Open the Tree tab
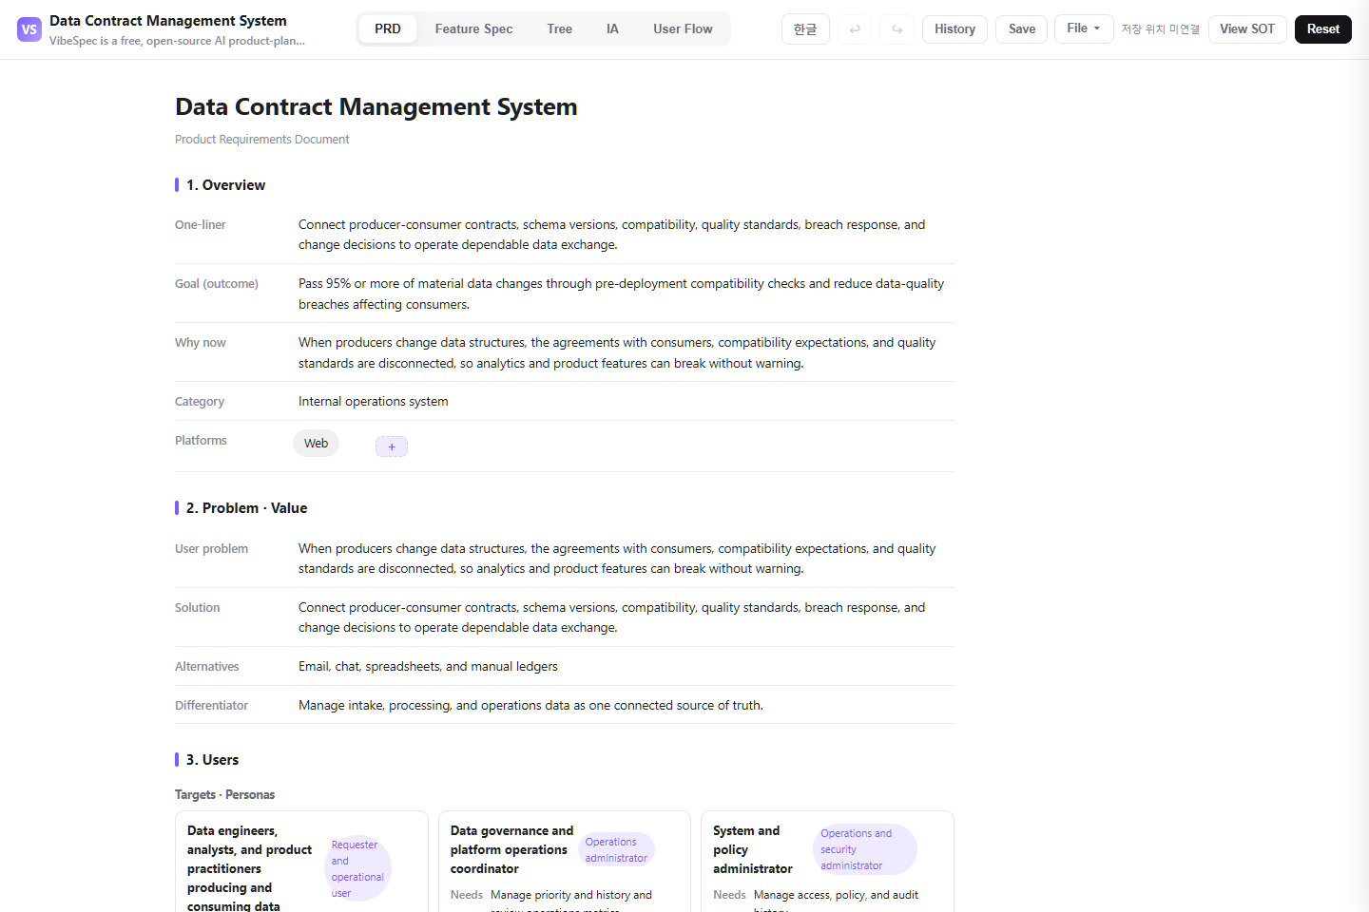The height and width of the screenshot is (912, 1369). 560,29
